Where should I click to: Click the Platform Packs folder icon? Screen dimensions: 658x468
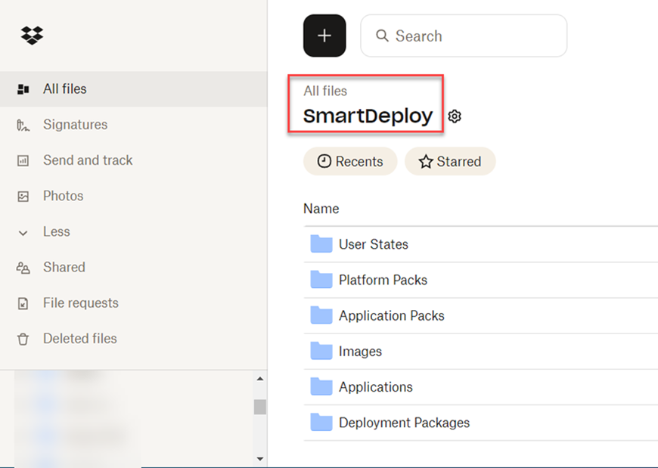(321, 280)
